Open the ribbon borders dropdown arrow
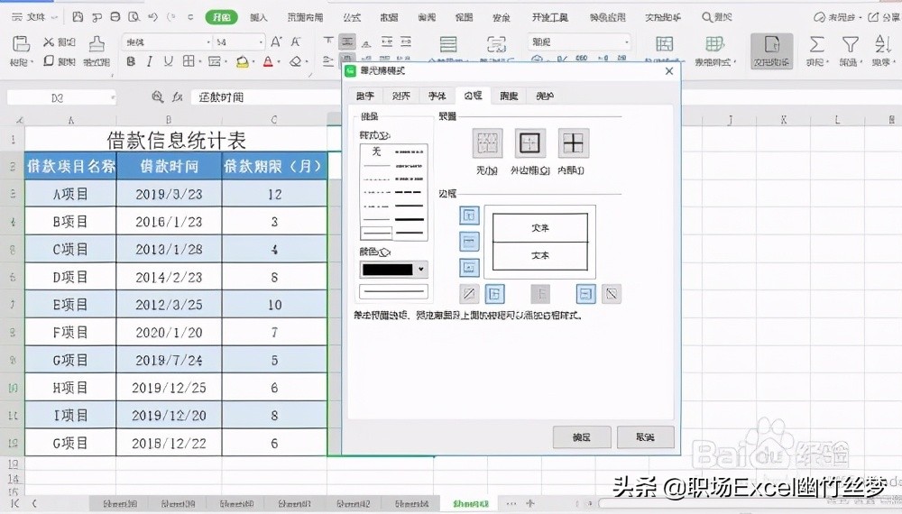Viewport: 902px width, 514px height. coord(199,62)
